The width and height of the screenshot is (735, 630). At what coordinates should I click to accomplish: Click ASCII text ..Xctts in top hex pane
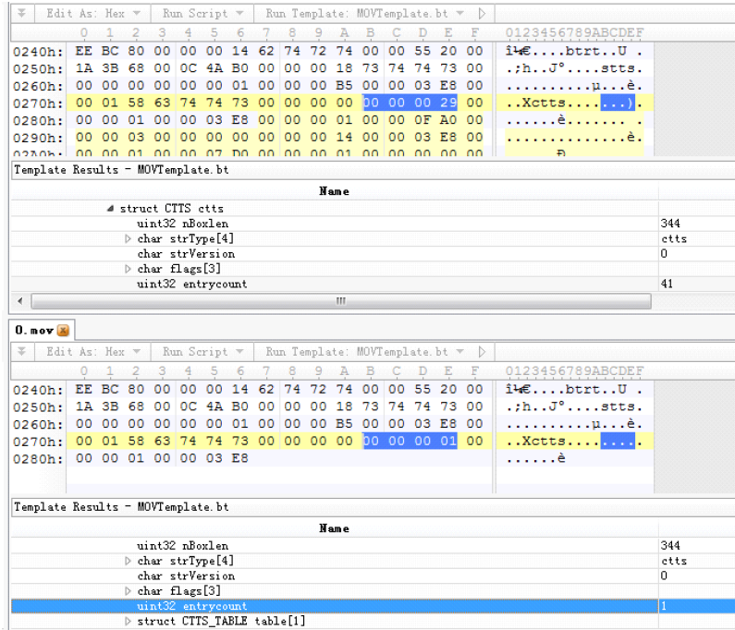tap(536, 103)
